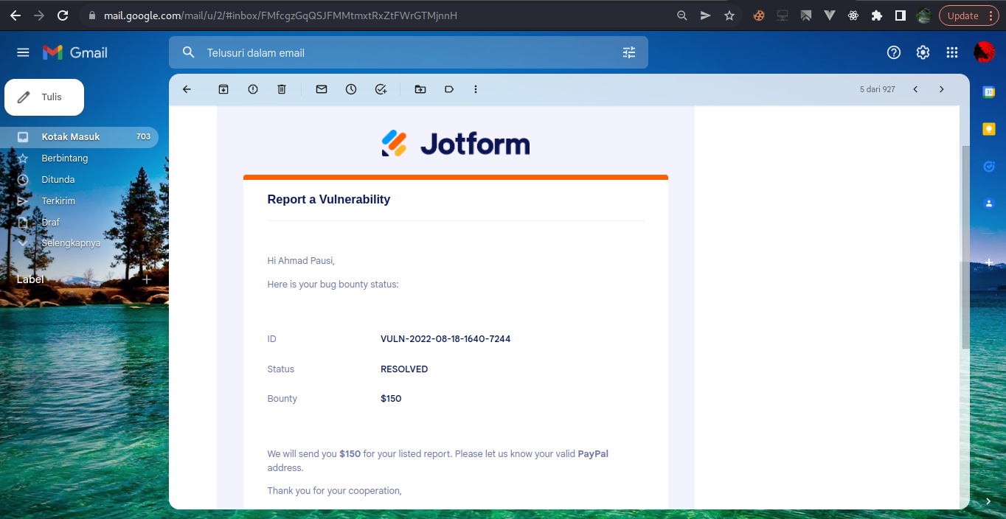Snooze this email with the clock icon
The height and width of the screenshot is (519, 1006).
tap(350, 88)
